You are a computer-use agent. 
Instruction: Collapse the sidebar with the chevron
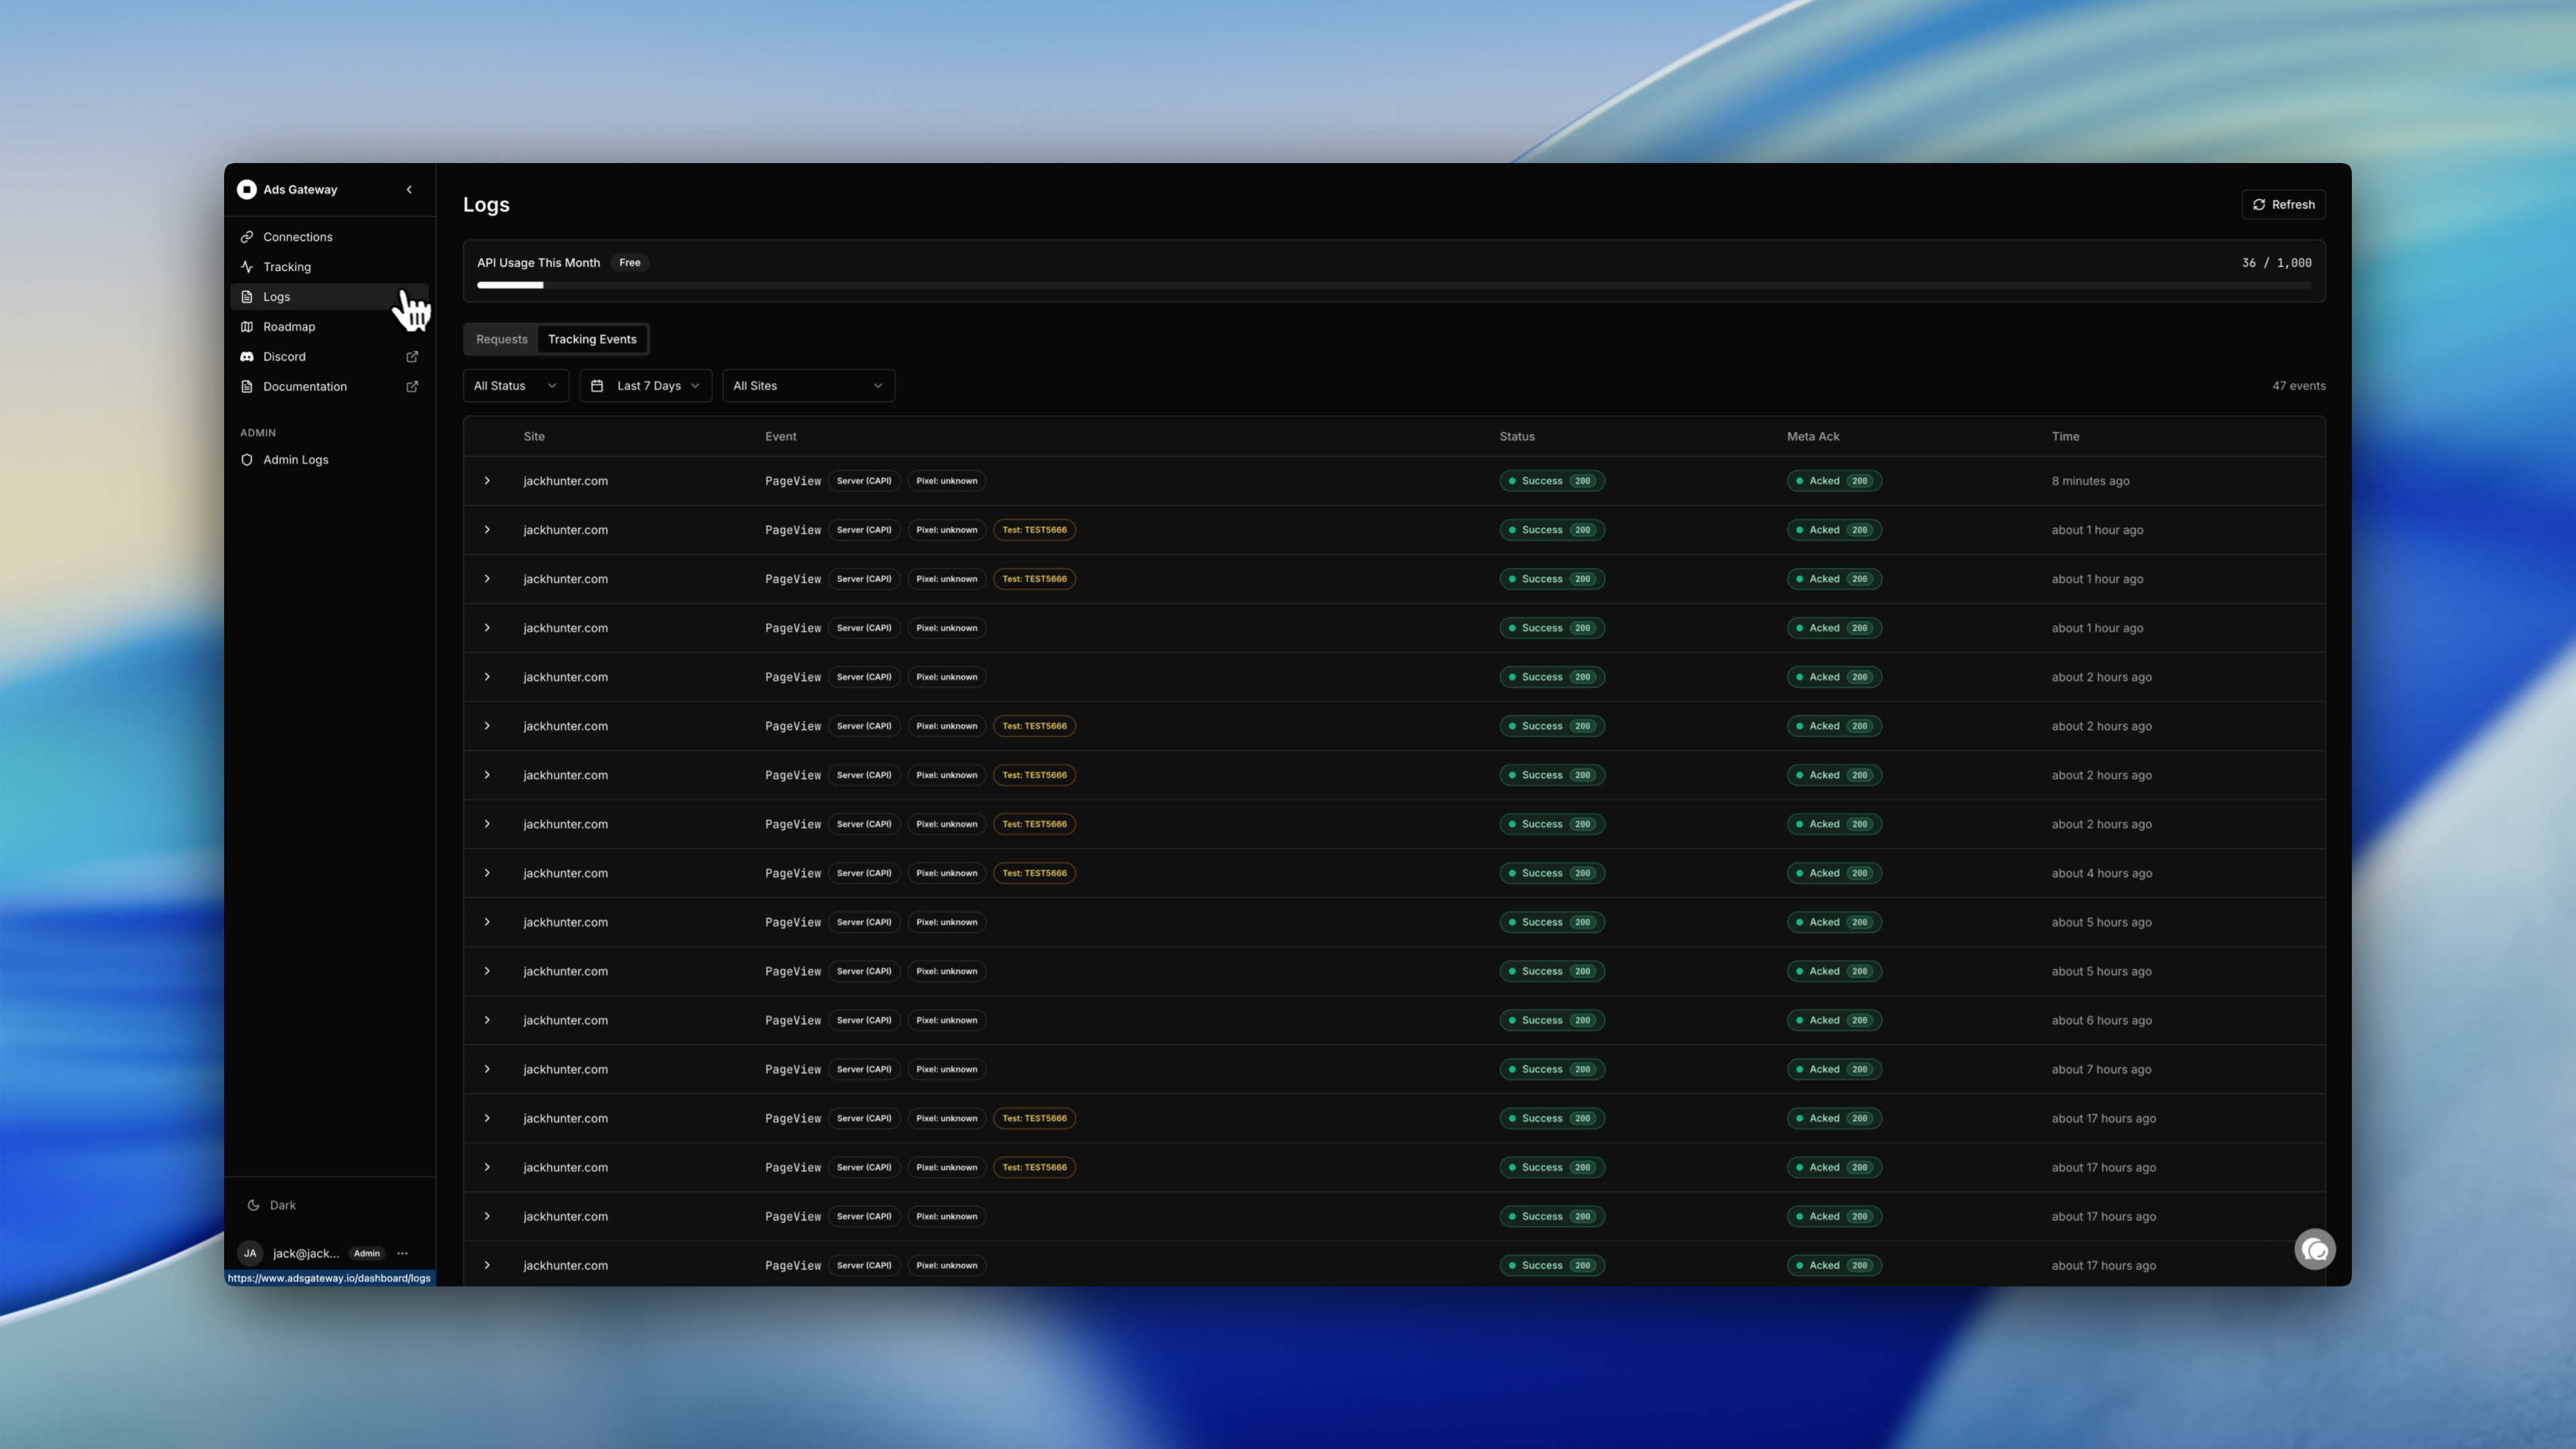tap(409, 189)
